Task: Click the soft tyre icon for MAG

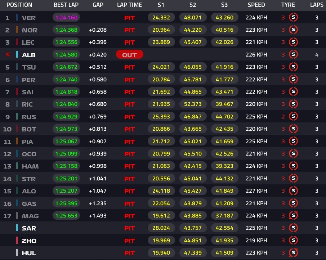Action: pos(293,215)
